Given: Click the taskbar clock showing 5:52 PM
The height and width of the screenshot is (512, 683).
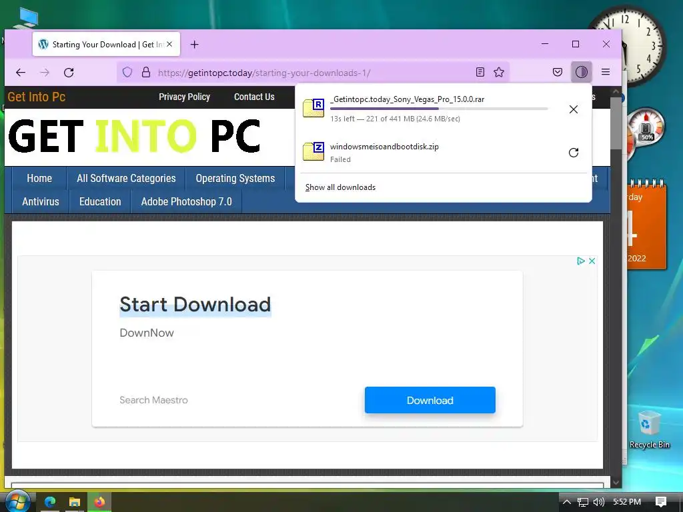Looking at the screenshot, I should [x=627, y=502].
